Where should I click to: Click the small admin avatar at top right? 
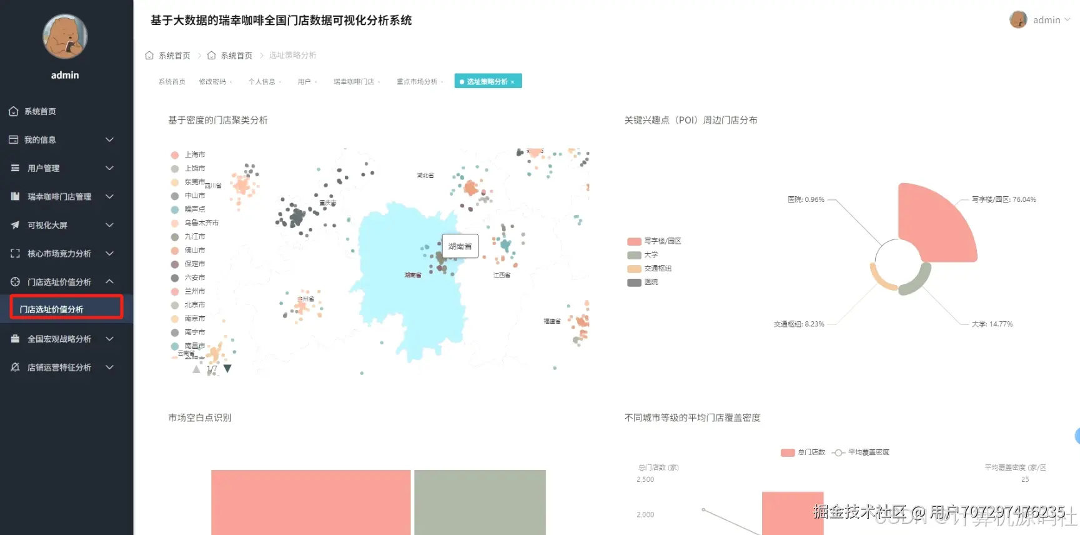(1018, 19)
